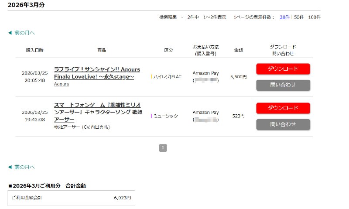Click the 金額 column header
Viewport: 349px width, 209px height.
click(x=238, y=50)
